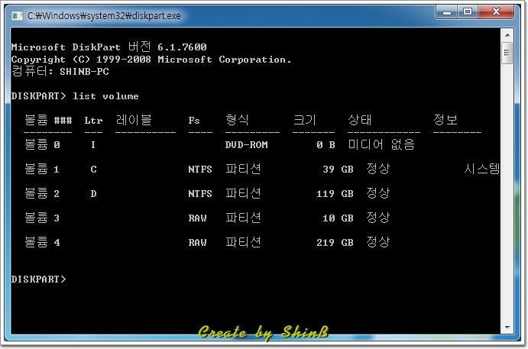Screen dimensions: 528x349
Task: Click the 'Microsoft DiskPart' heading text
Action: coord(65,47)
